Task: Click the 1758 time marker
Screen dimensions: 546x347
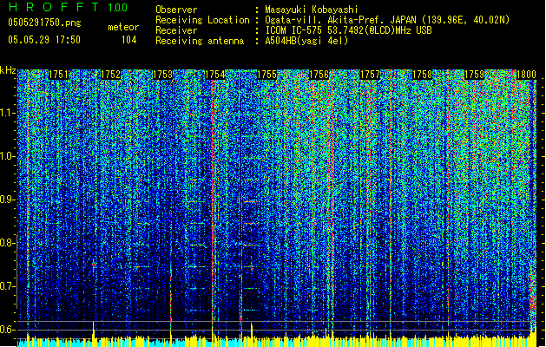Action: click(x=423, y=75)
